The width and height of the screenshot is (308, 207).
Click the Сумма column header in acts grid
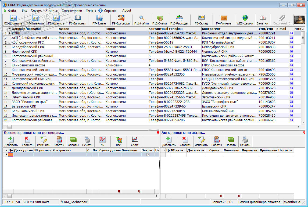click(214, 150)
